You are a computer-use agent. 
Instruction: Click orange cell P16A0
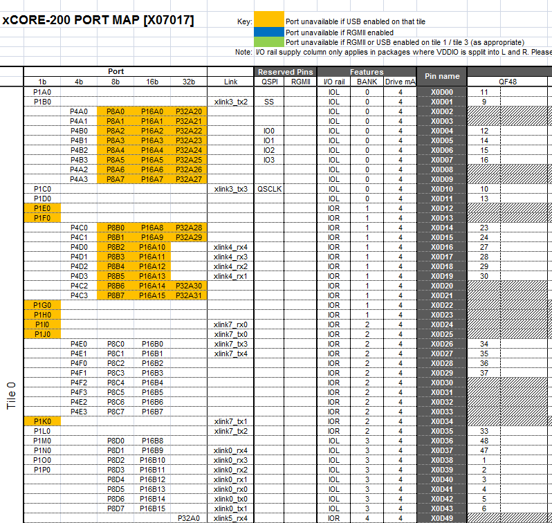152,111
